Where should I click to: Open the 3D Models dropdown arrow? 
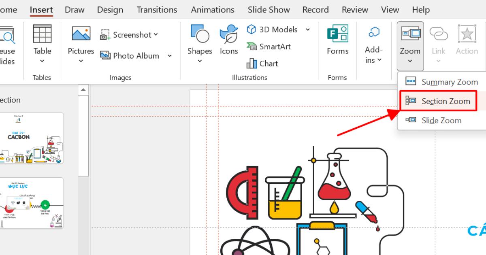307,30
